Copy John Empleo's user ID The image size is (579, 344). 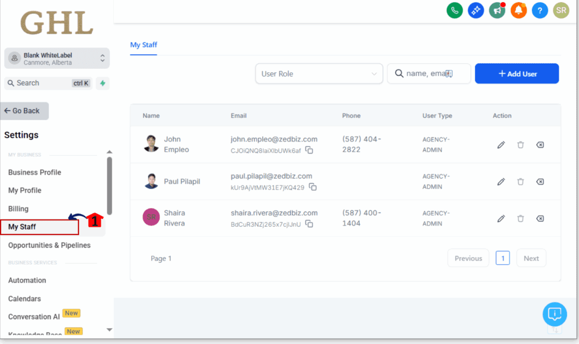309,150
